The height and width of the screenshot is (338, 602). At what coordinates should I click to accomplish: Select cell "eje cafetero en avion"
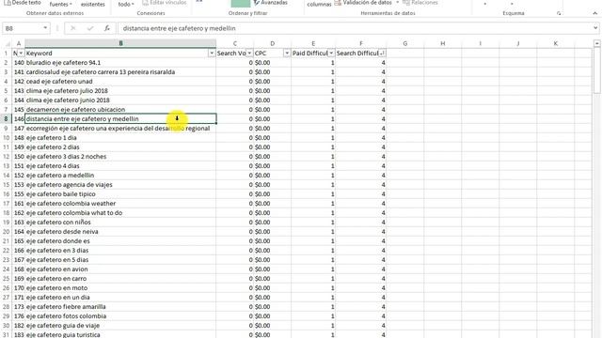120,269
